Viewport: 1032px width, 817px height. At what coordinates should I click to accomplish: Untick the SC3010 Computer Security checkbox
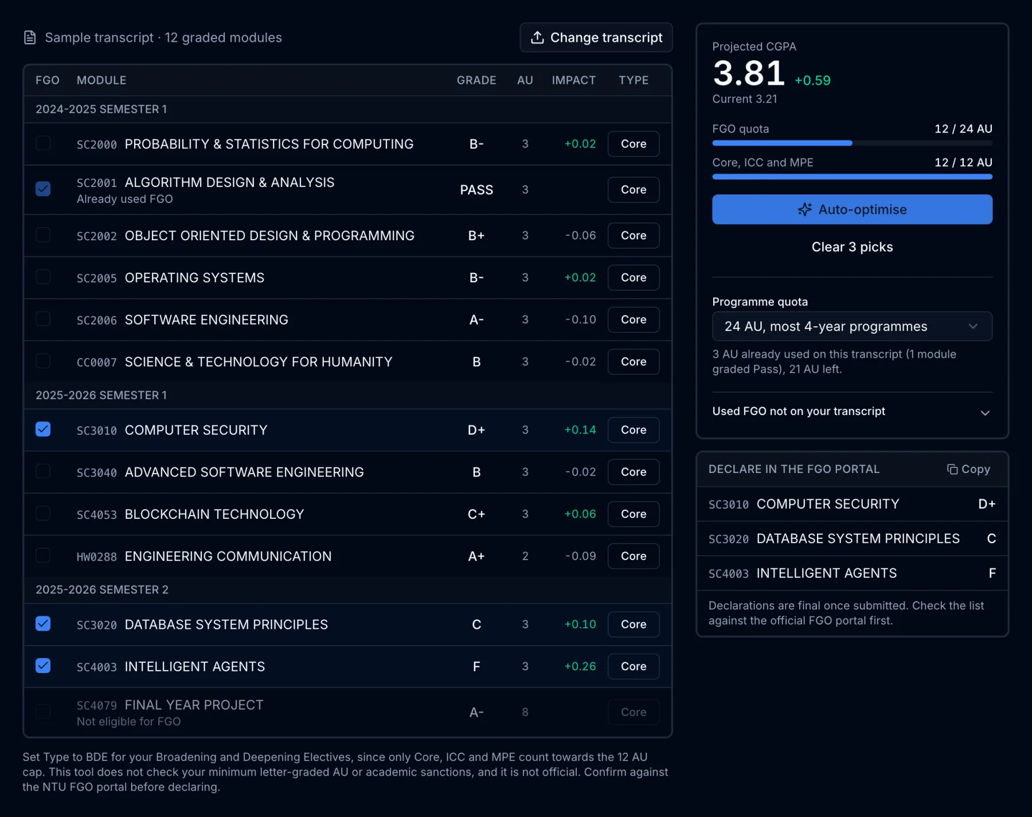(43, 429)
